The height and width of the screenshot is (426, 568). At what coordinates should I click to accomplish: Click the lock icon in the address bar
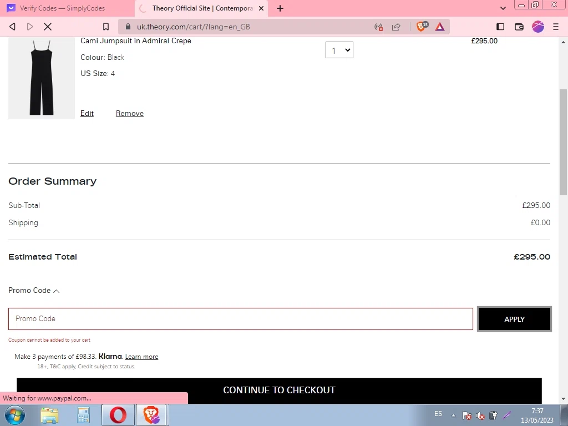click(128, 27)
